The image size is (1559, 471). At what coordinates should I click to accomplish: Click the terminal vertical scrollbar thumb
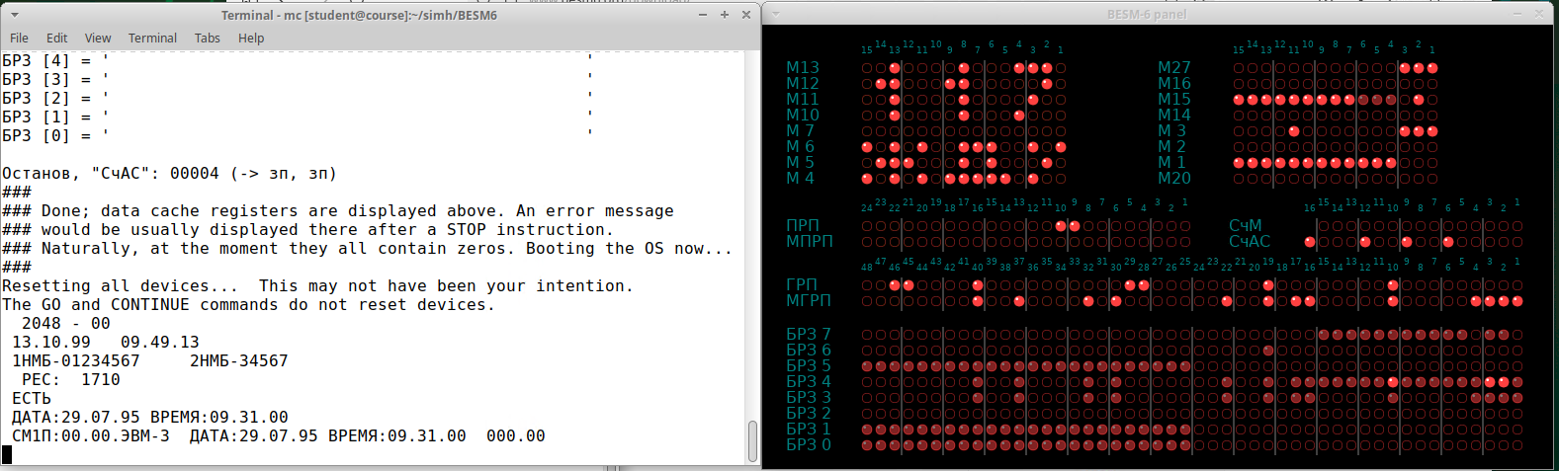click(752, 440)
